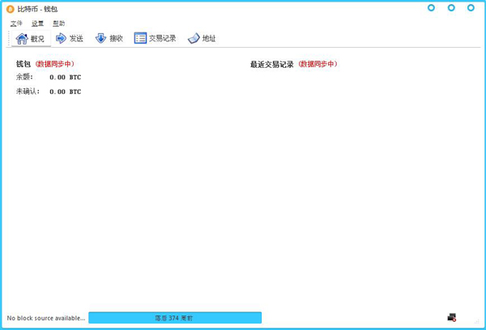
Task: Switch to the 概况 overview tab
Action: [x=31, y=38]
